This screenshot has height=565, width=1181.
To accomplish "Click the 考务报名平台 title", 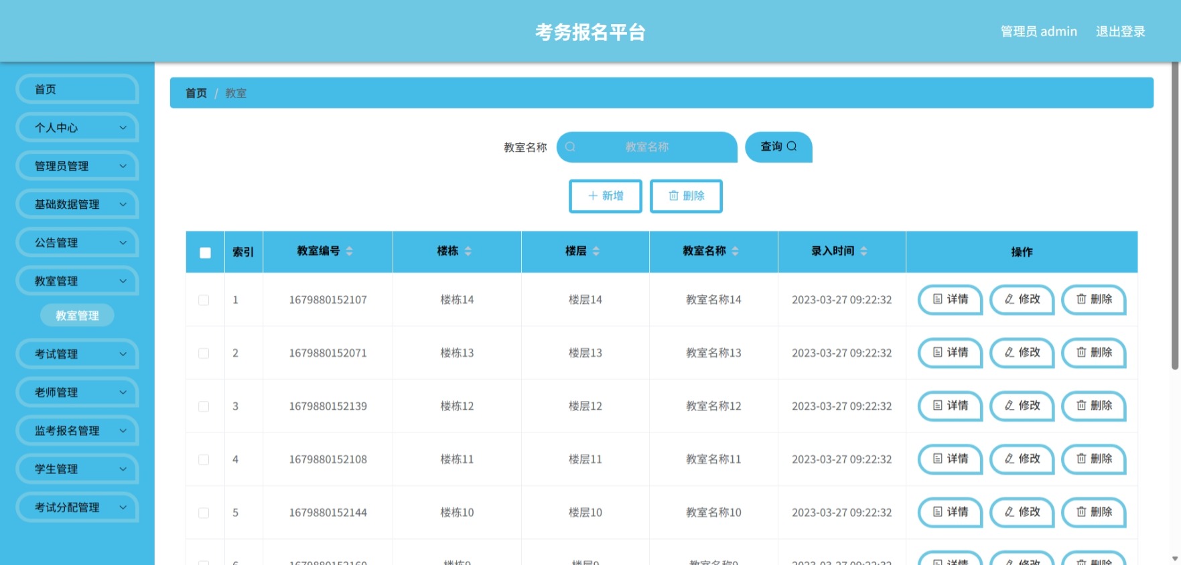I will point(590,31).
